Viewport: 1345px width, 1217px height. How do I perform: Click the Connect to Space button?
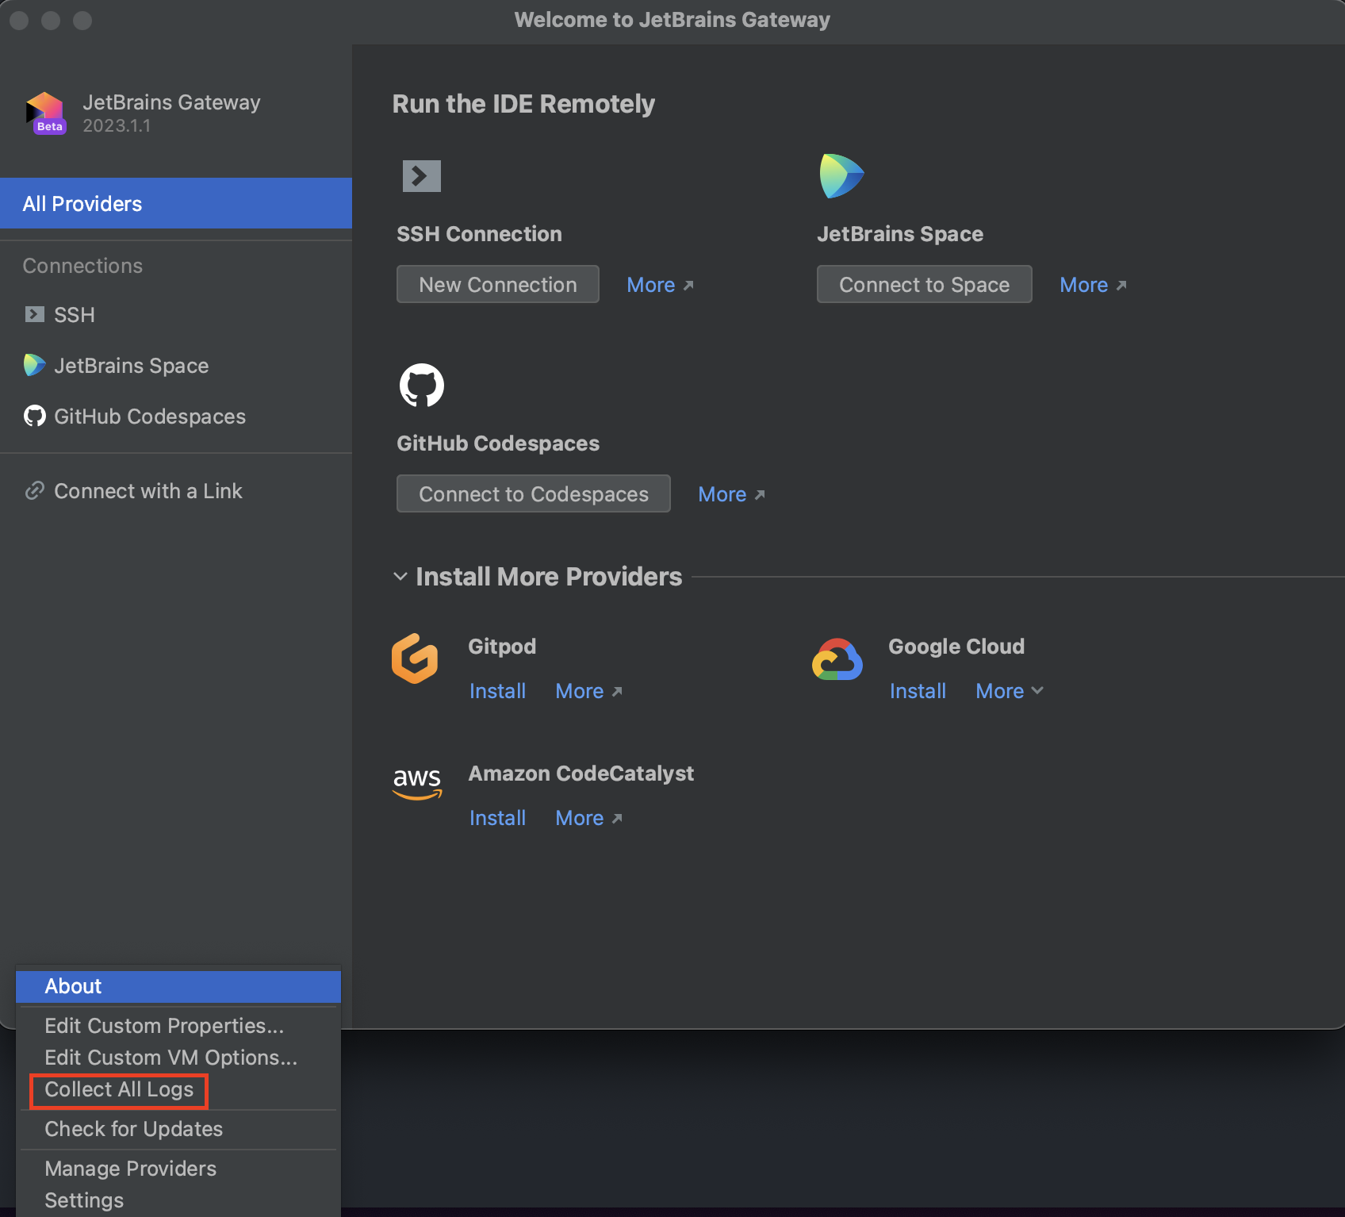point(925,284)
